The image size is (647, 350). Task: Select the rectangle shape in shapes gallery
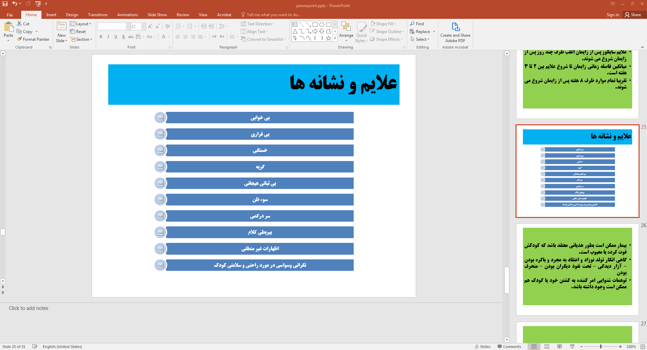[315, 25]
